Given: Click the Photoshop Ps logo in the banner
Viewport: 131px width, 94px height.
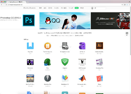Looking at the screenshot, I should (x=29, y=20).
